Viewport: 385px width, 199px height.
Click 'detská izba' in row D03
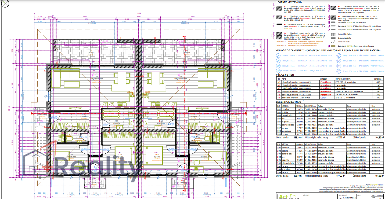[287, 154]
